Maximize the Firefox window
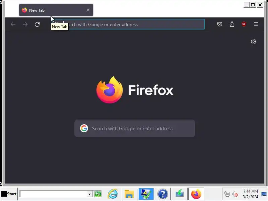268x201 pixels. tap(253, 5)
